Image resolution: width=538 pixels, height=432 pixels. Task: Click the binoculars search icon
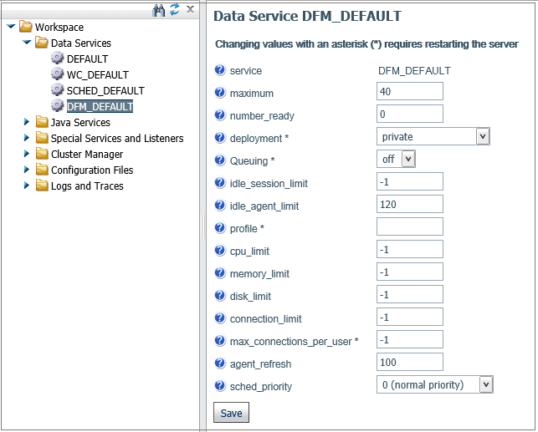[158, 10]
